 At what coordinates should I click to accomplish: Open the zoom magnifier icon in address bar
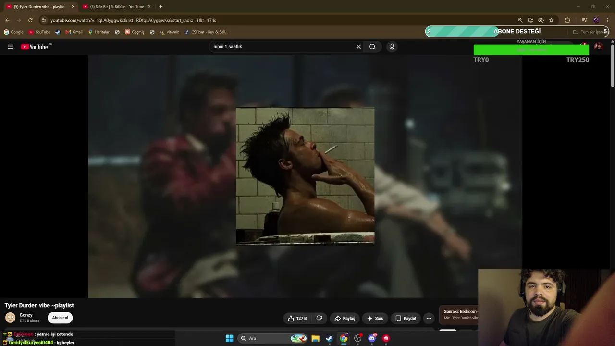pos(520,20)
